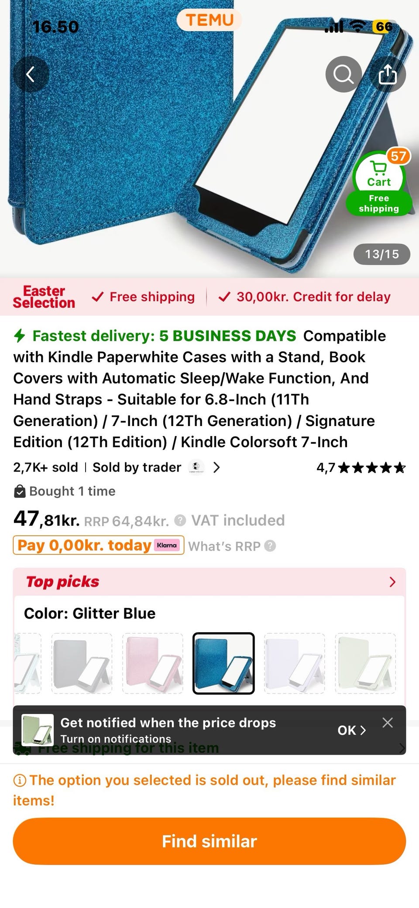Open the trader's store logo icon
Screen dimensions: 419x908
pyautogui.click(x=196, y=467)
